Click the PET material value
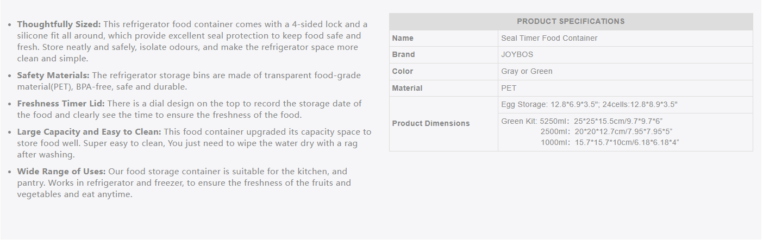 tap(509, 88)
